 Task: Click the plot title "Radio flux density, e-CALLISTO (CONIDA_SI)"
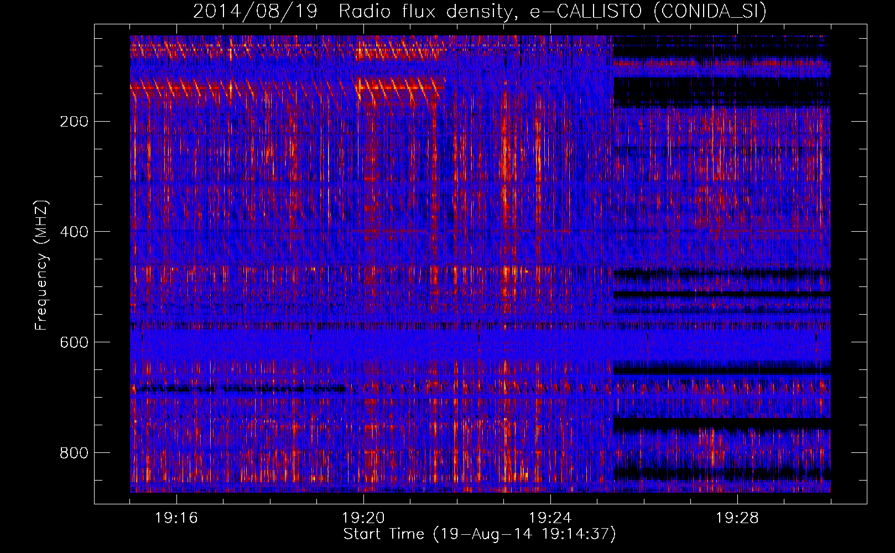[553, 12]
